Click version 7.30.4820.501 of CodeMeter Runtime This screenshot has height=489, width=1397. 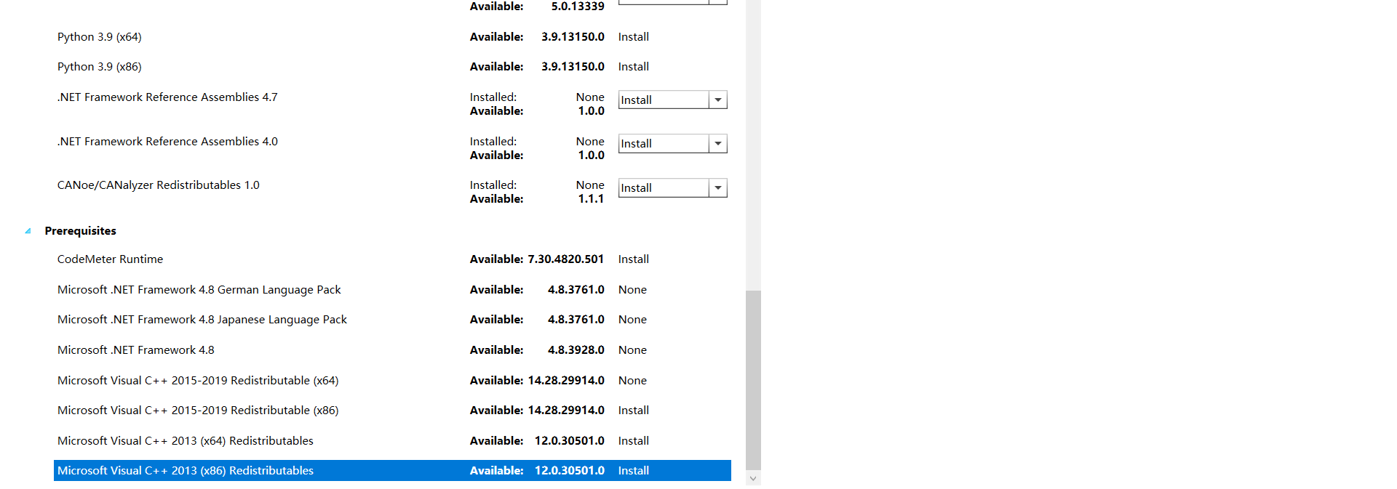pyautogui.click(x=566, y=259)
